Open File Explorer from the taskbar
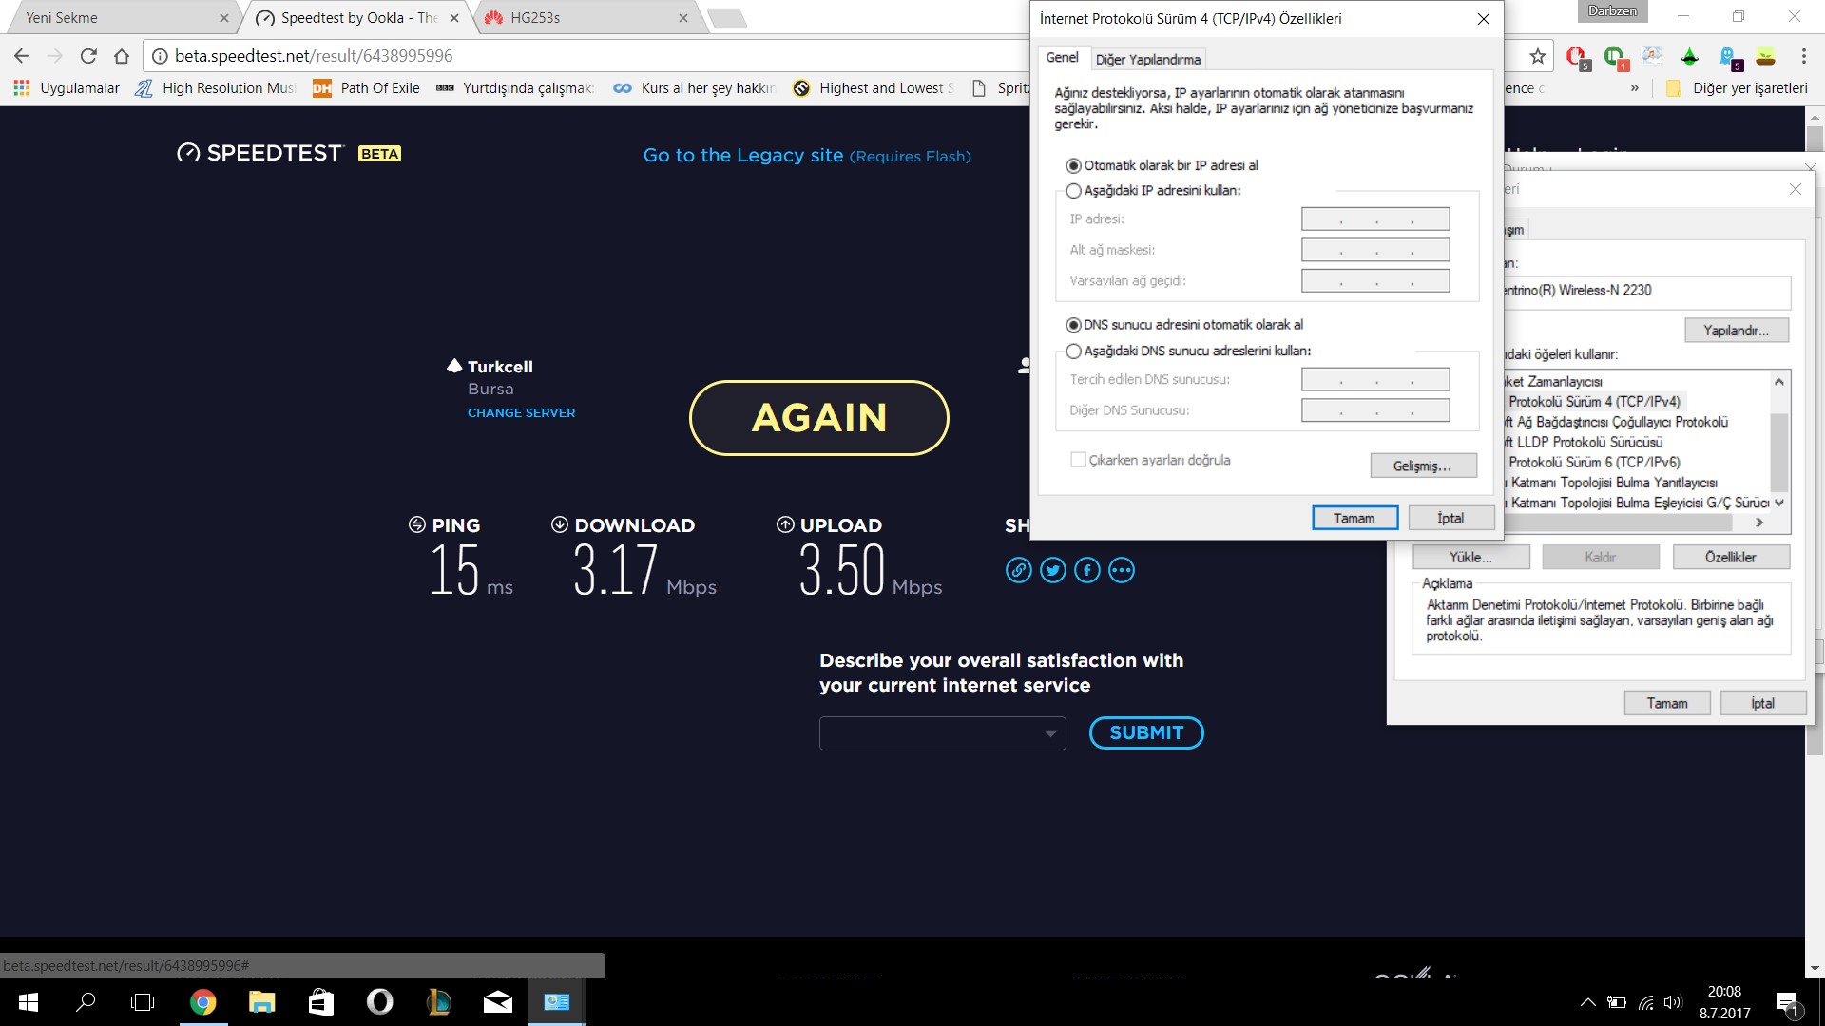Screen dimensions: 1825x1026 coord(261,1002)
